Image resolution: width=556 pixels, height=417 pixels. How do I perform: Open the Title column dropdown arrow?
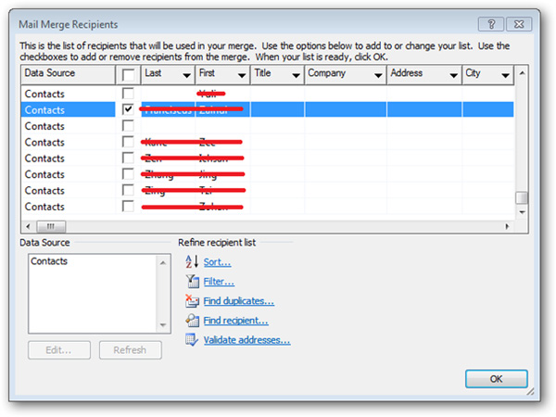(x=296, y=75)
